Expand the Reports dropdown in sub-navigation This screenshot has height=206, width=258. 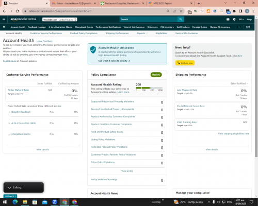(x=142, y=33)
